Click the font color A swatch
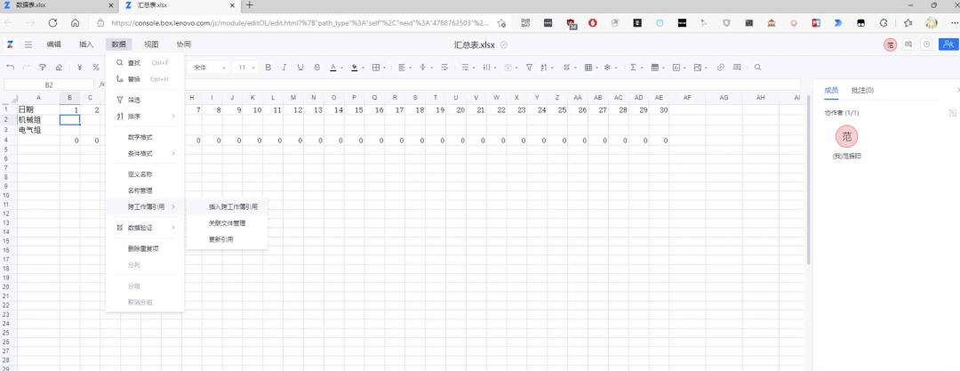 [333, 68]
